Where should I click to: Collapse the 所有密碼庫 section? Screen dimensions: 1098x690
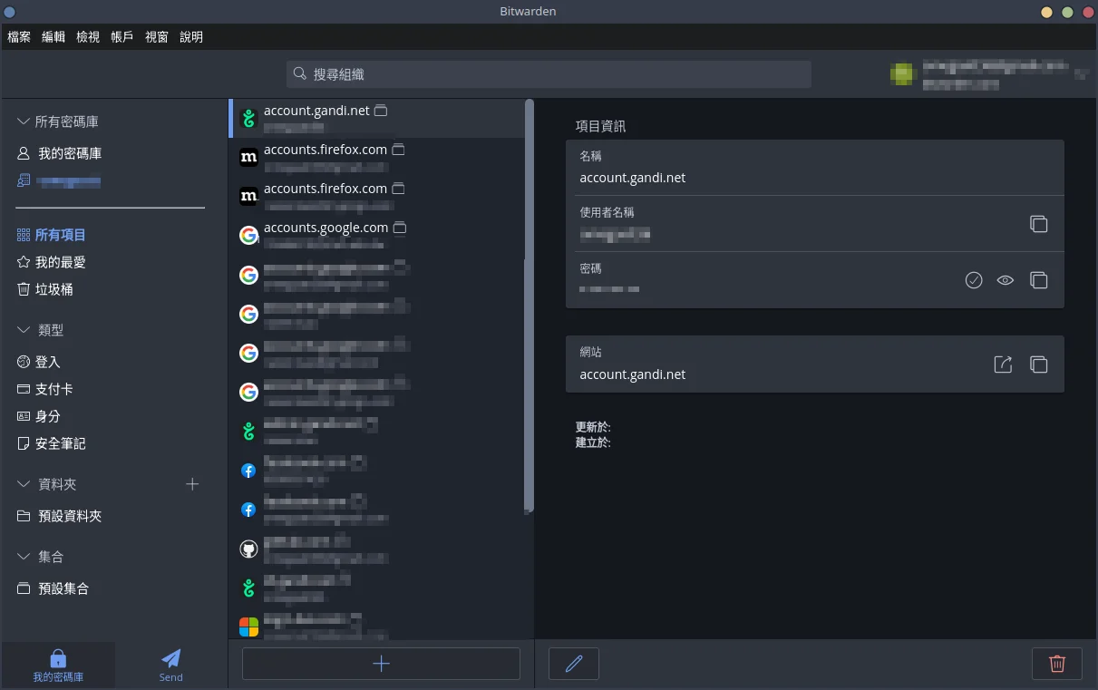pos(24,121)
